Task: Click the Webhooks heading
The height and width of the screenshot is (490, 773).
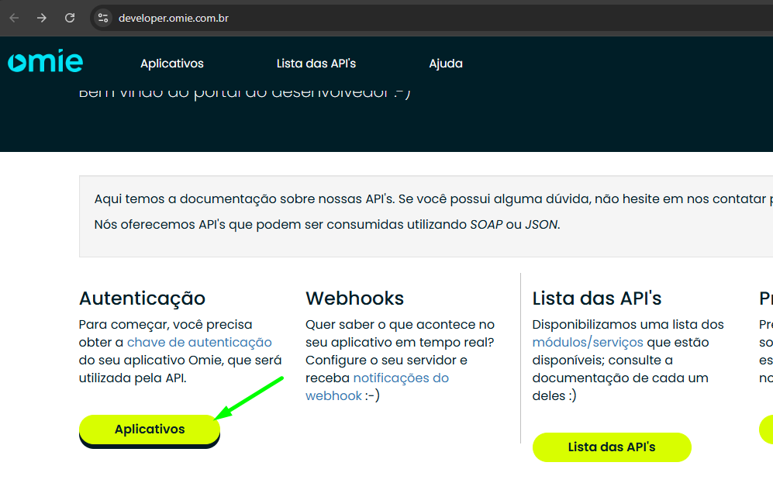Action: point(354,298)
